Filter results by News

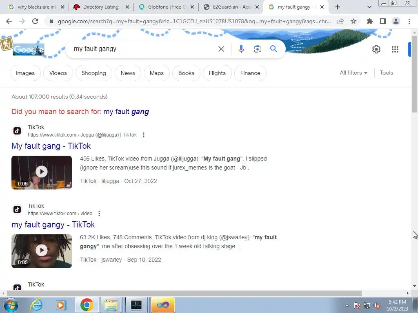(x=128, y=73)
